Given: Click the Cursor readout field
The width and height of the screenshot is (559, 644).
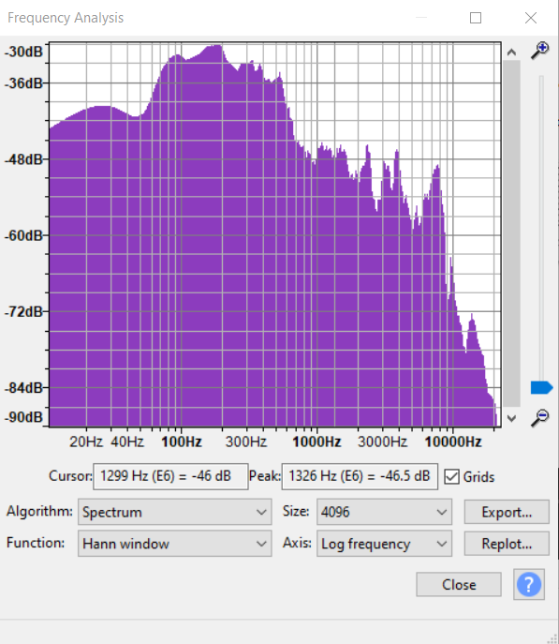Looking at the screenshot, I should [x=170, y=476].
